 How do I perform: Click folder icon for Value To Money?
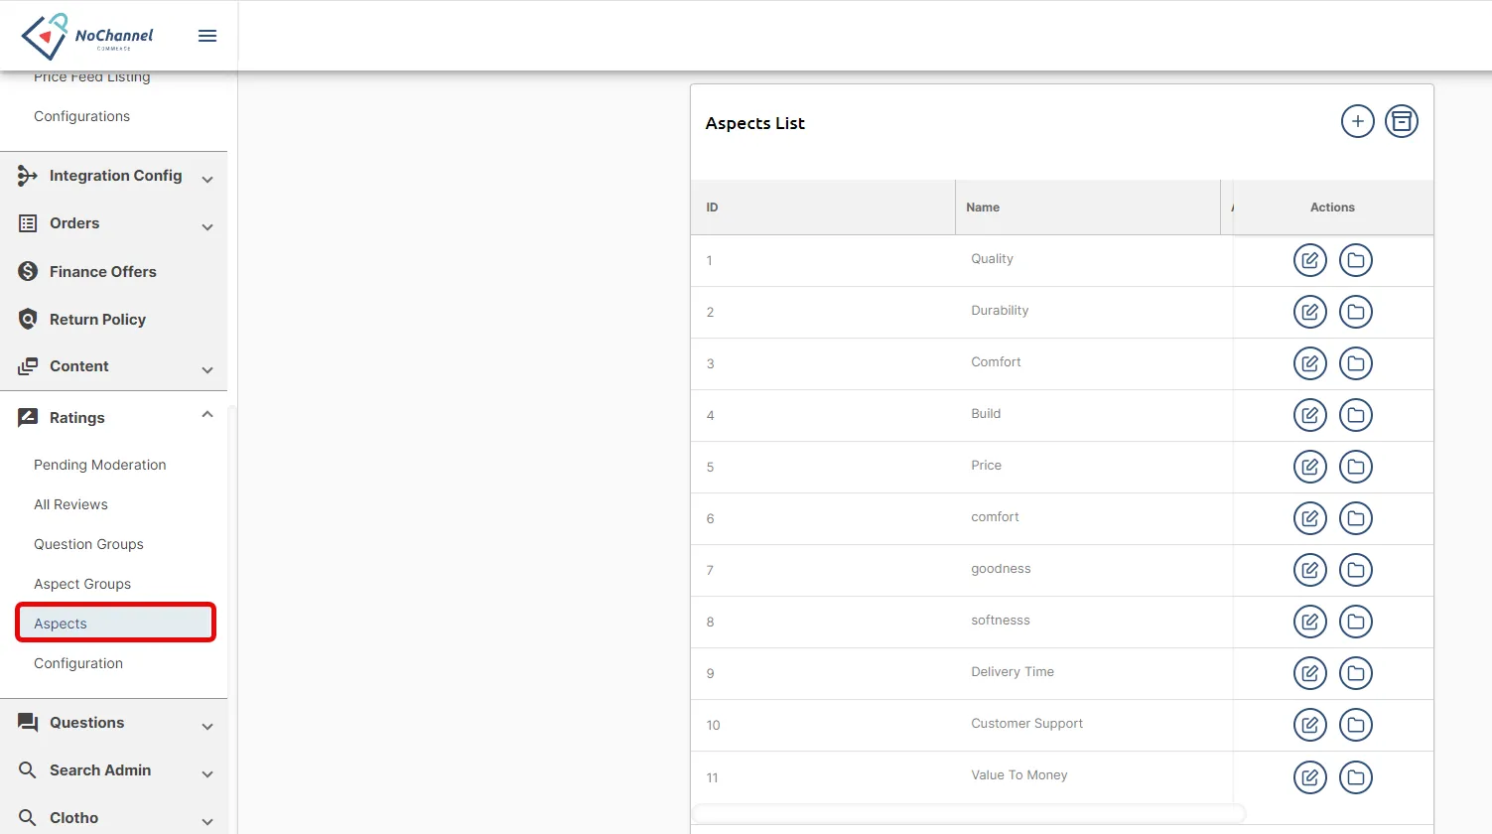[1355, 776]
